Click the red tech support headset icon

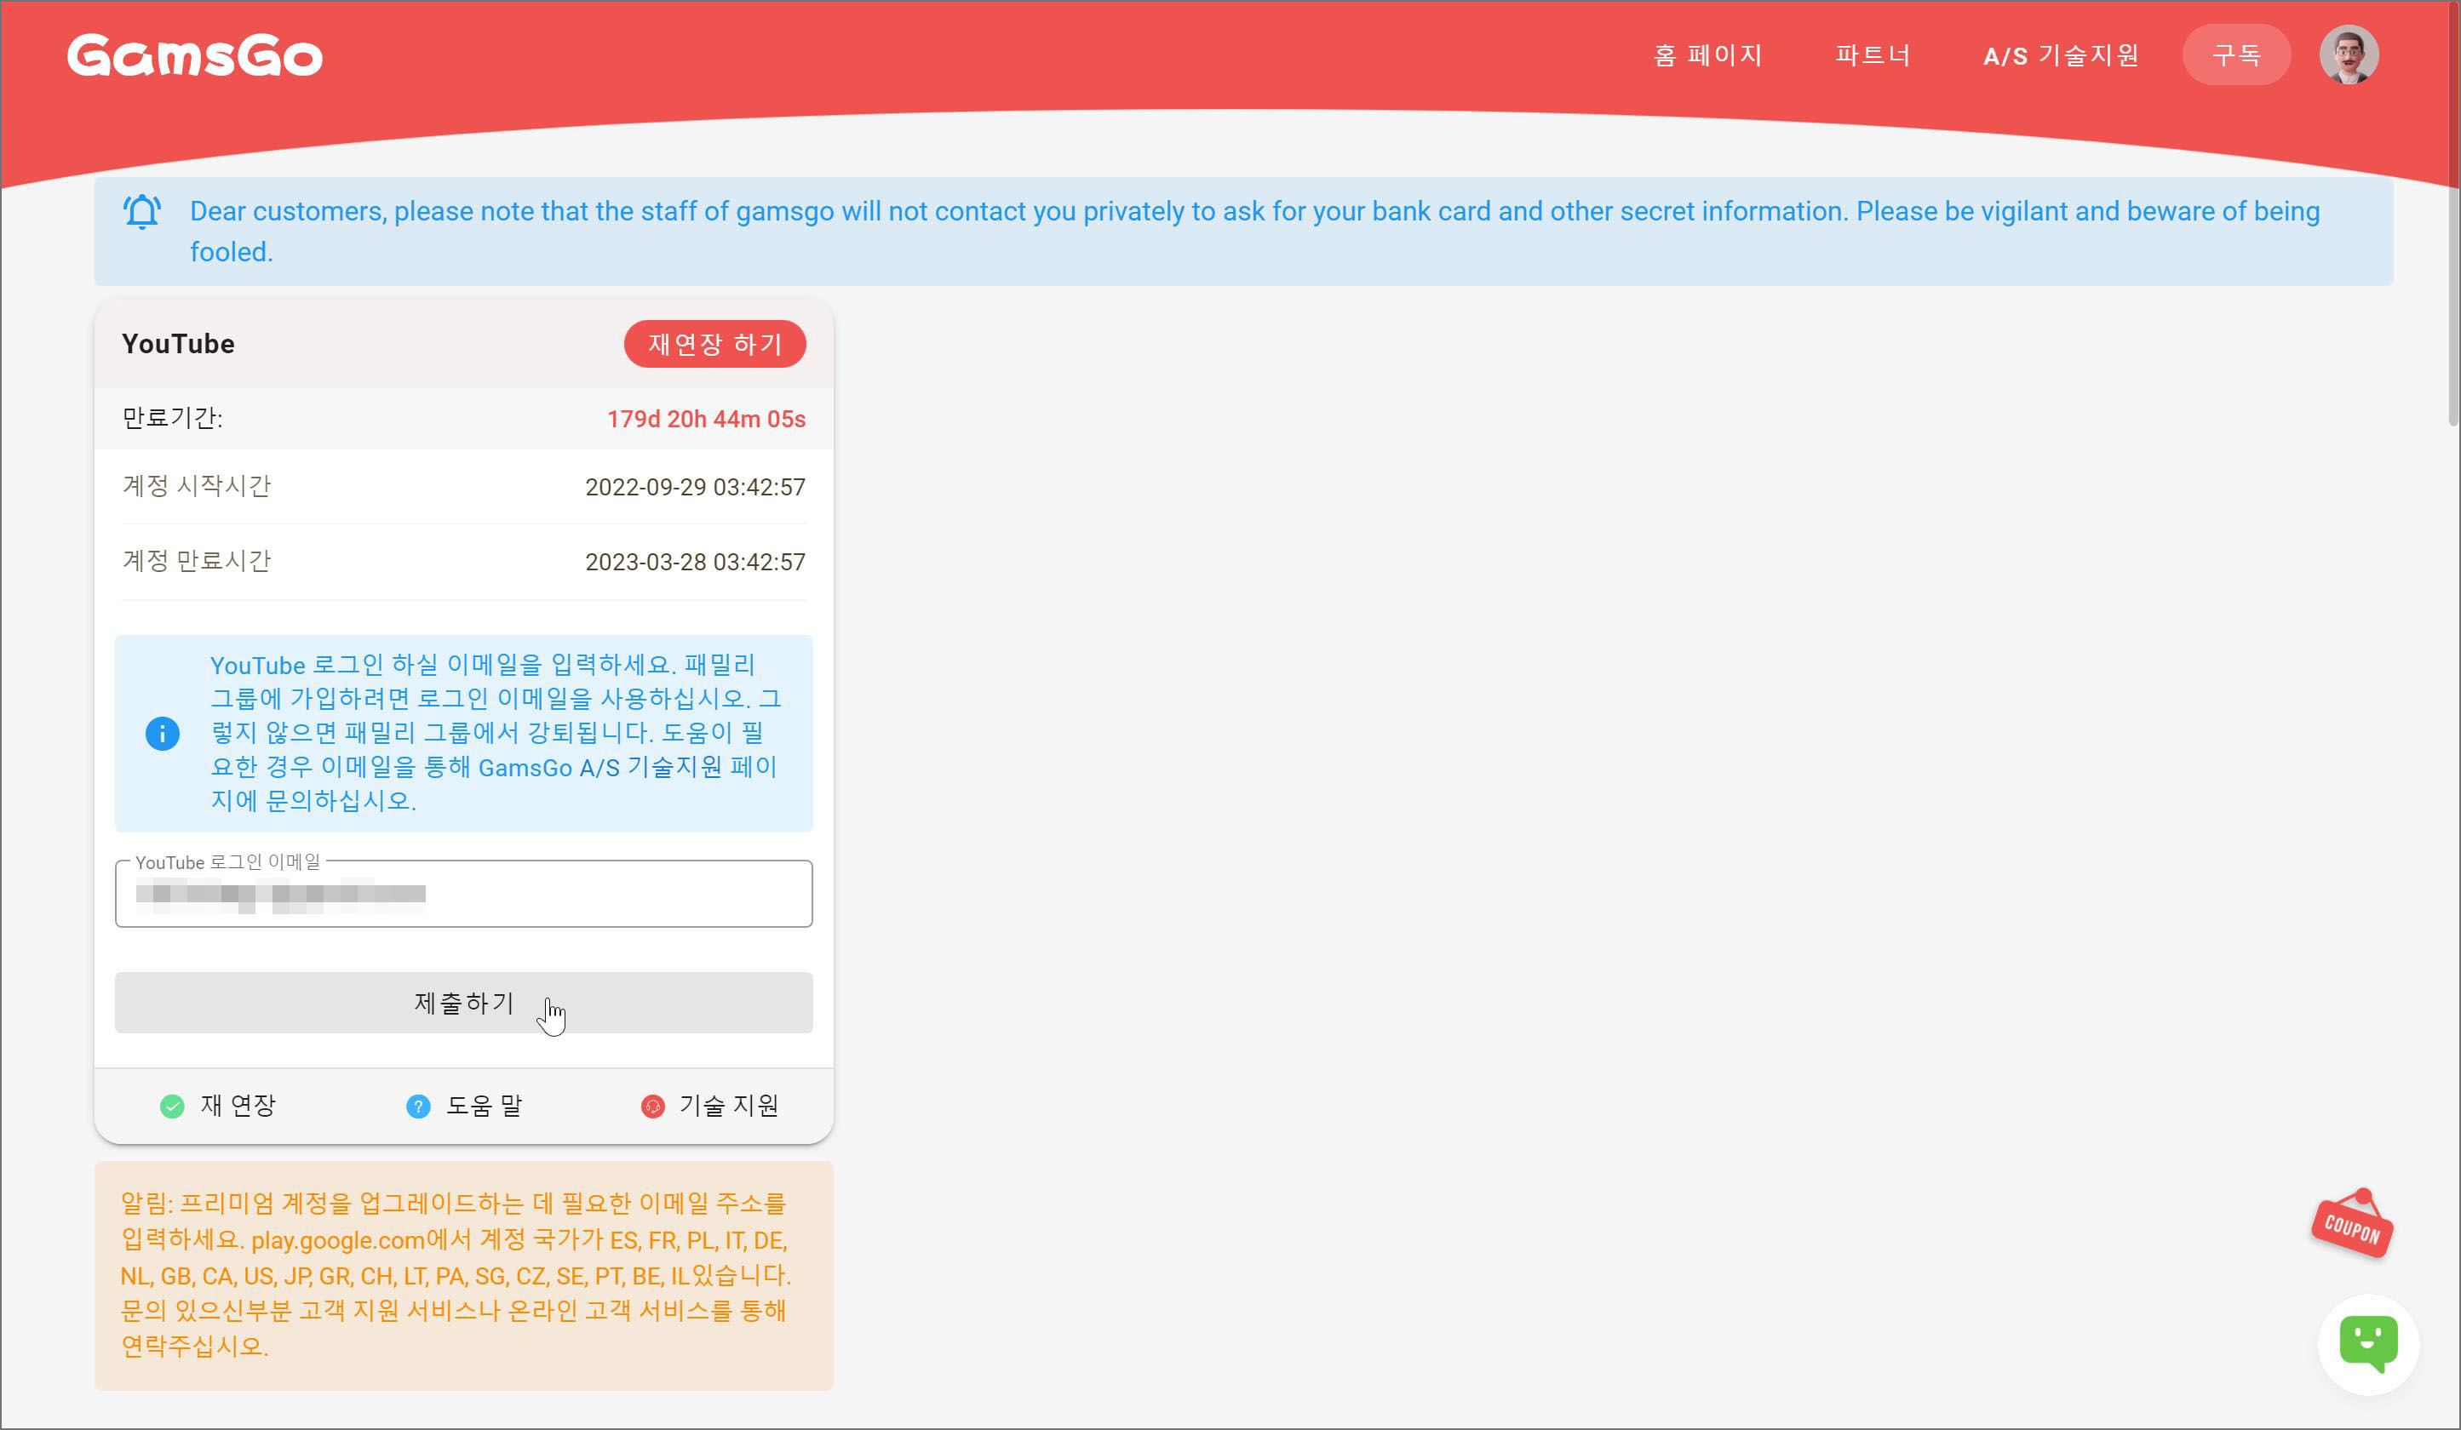coord(652,1106)
